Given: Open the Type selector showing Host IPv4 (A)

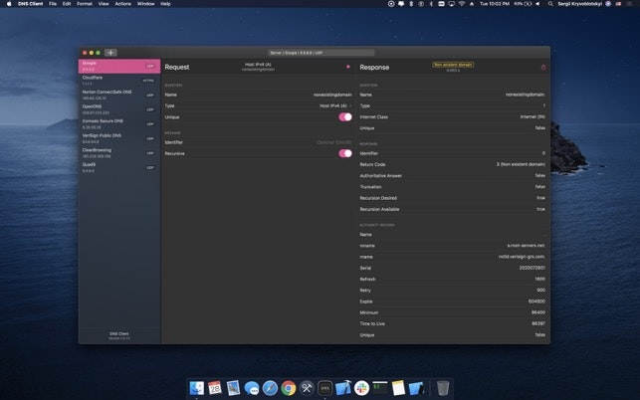Looking at the screenshot, I should (x=335, y=105).
